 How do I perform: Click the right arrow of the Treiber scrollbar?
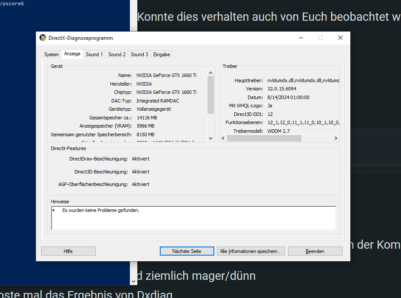pyautogui.click(x=336, y=138)
